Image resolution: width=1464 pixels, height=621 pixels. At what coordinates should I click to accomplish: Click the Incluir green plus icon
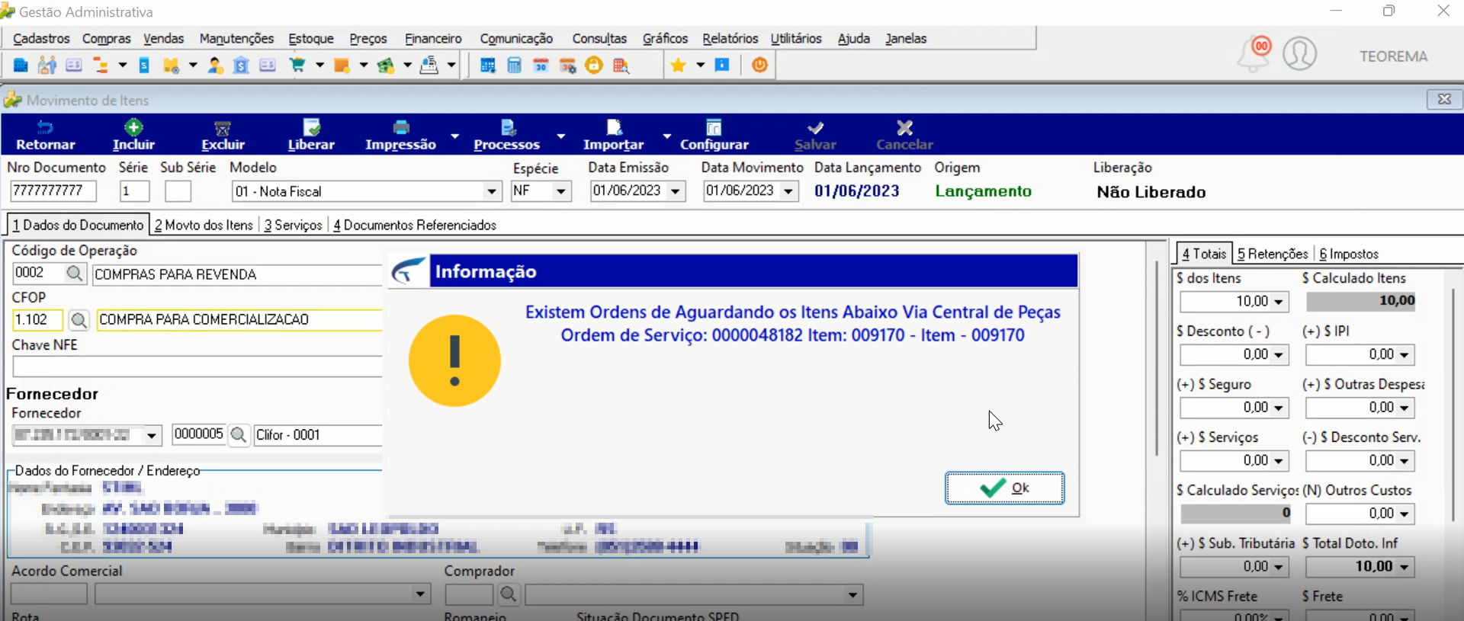[133, 127]
